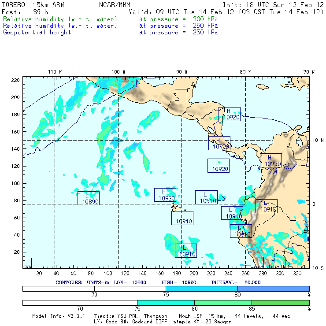This screenshot has width=326, height=326.
Task: Click the green "Relative humidity" legend line text
Action: pyautogui.click(x=60, y=19)
